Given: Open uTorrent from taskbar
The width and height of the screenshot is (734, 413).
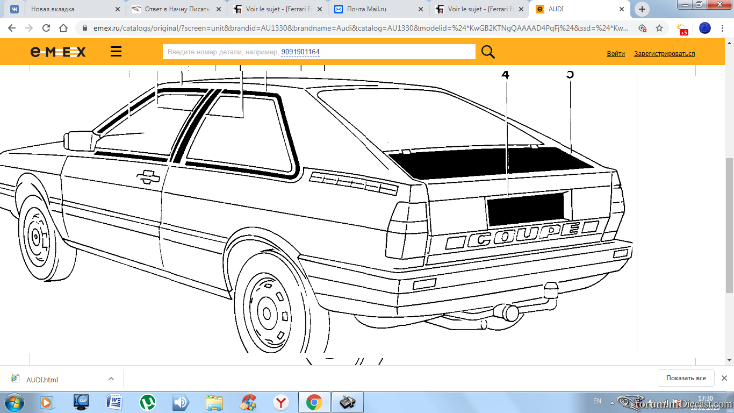Looking at the screenshot, I should click(x=148, y=402).
